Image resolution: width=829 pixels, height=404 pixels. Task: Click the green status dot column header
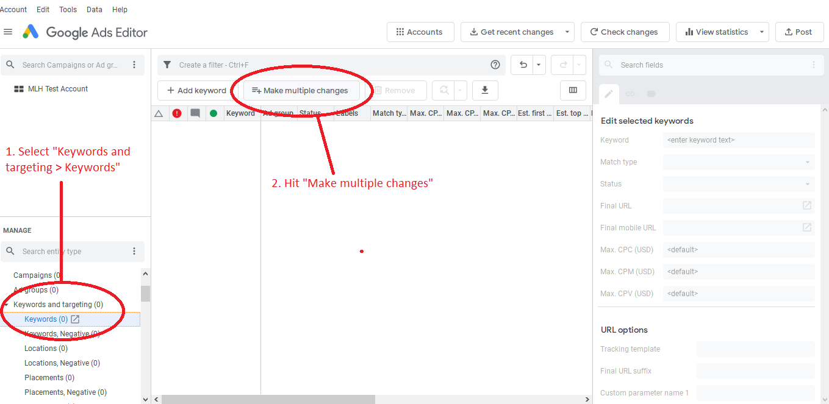click(214, 113)
